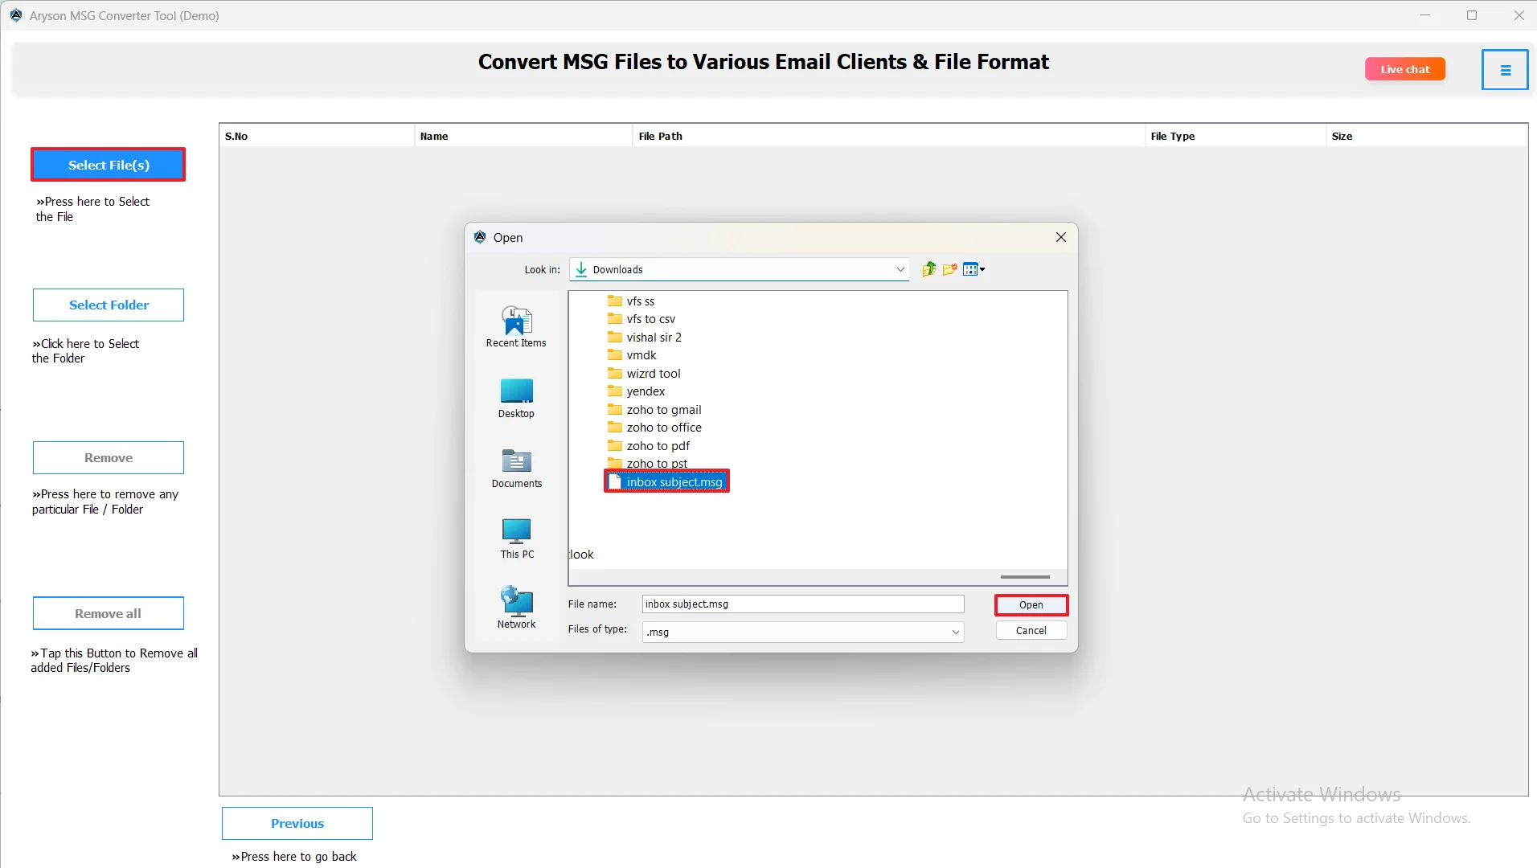Go to Documents in the Open dialog

tap(516, 469)
